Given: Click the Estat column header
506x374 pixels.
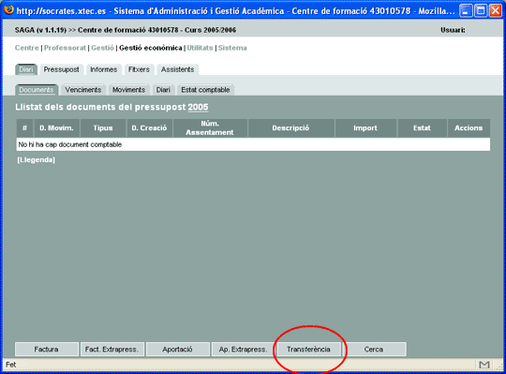Looking at the screenshot, I should coord(422,128).
